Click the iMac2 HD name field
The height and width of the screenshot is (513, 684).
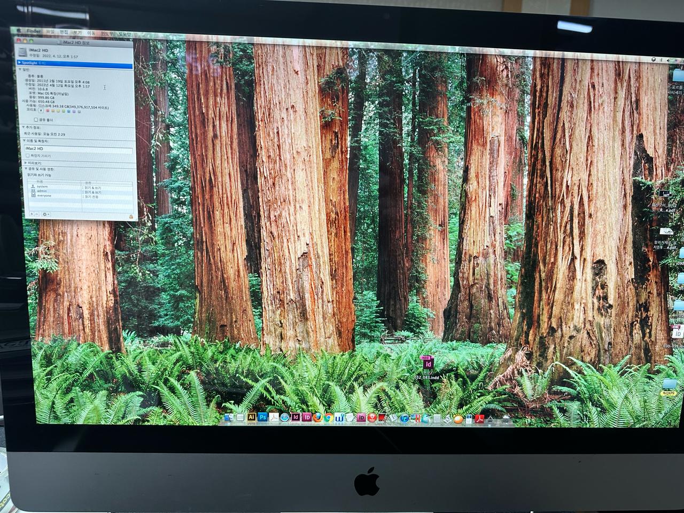(x=78, y=148)
